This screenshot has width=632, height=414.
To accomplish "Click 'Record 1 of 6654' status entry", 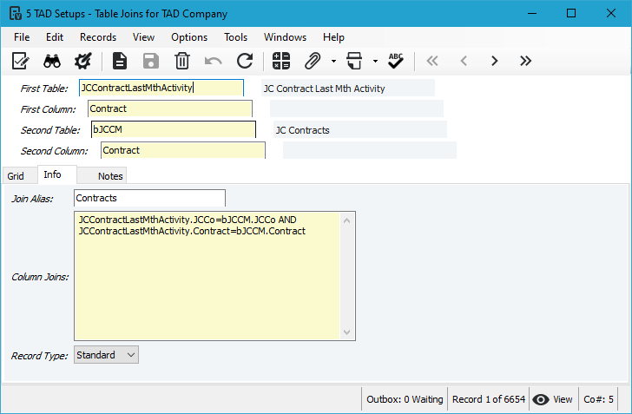I will click(x=489, y=399).
